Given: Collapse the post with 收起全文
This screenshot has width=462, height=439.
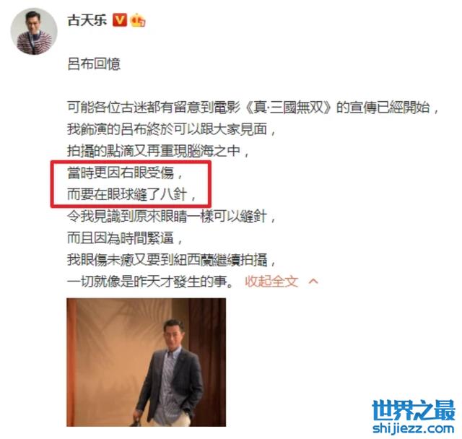Looking at the screenshot, I should pyautogui.click(x=271, y=282).
